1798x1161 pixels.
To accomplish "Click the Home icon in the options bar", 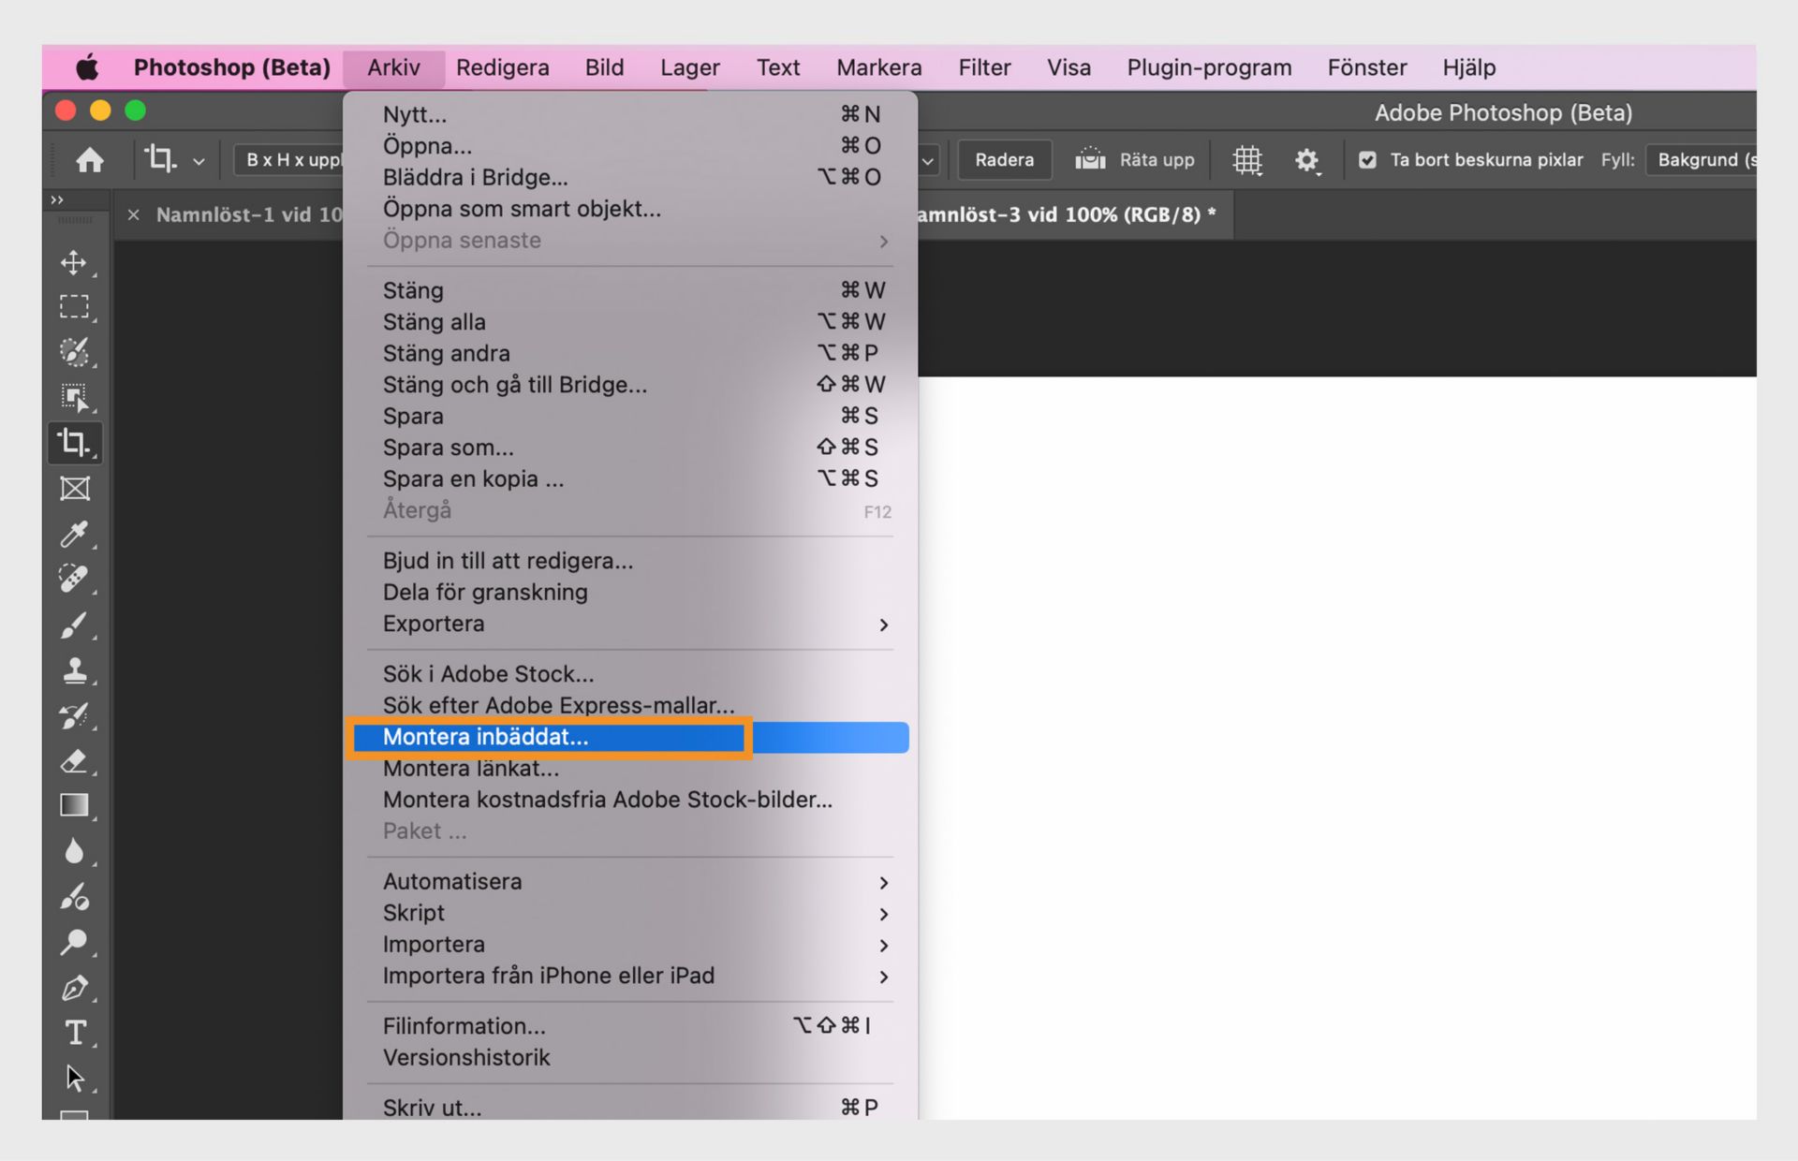I will tap(90, 159).
